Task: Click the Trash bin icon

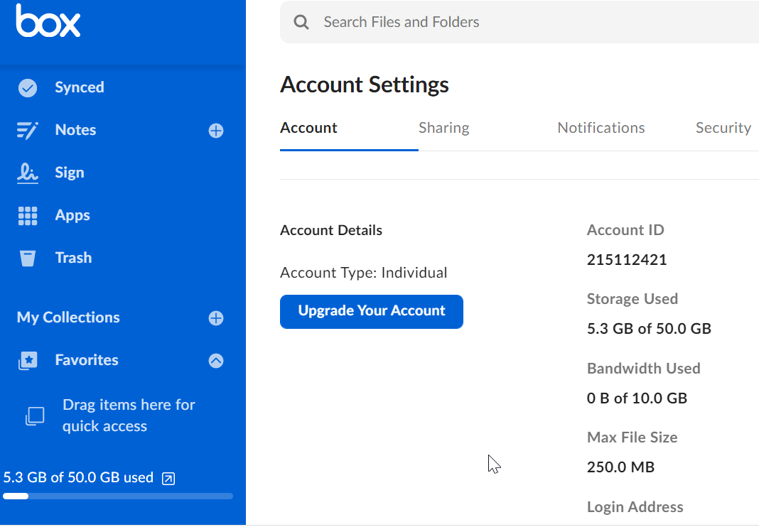Action: 28,258
